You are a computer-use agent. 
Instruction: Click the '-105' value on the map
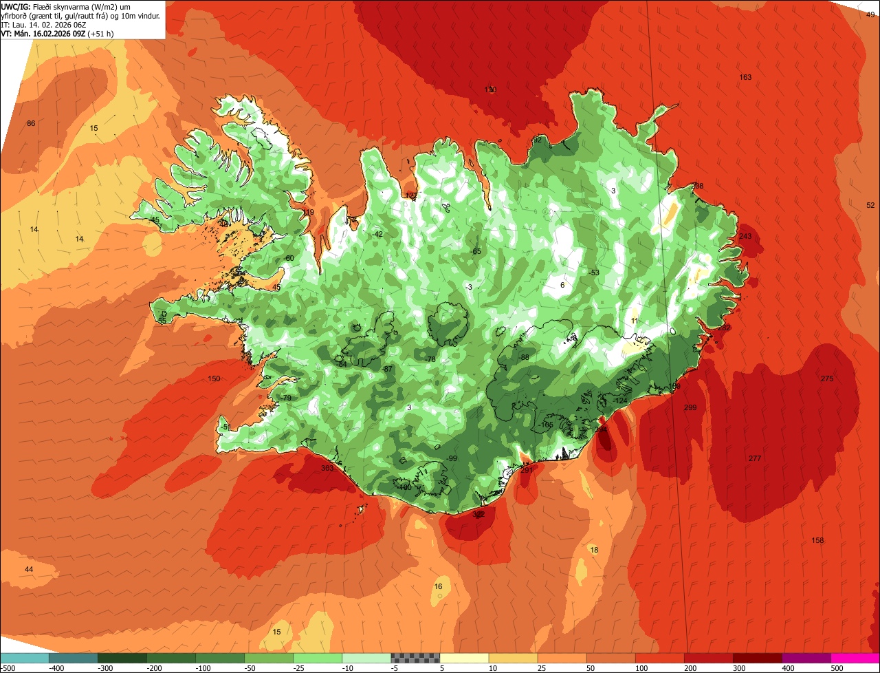point(547,425)
